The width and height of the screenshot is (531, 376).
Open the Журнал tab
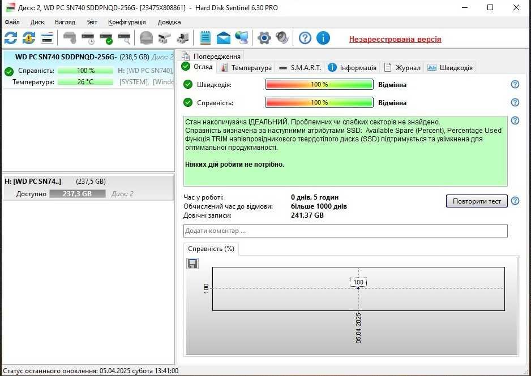402,68
